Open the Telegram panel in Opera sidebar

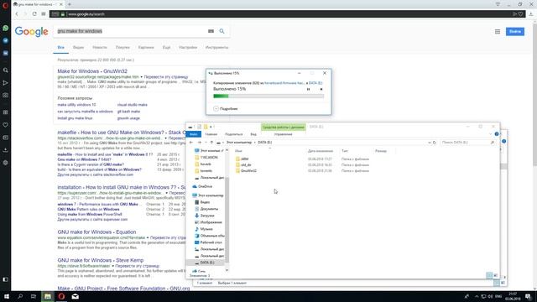click(6, 40)
